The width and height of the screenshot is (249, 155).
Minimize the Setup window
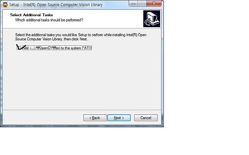point(133,3)
